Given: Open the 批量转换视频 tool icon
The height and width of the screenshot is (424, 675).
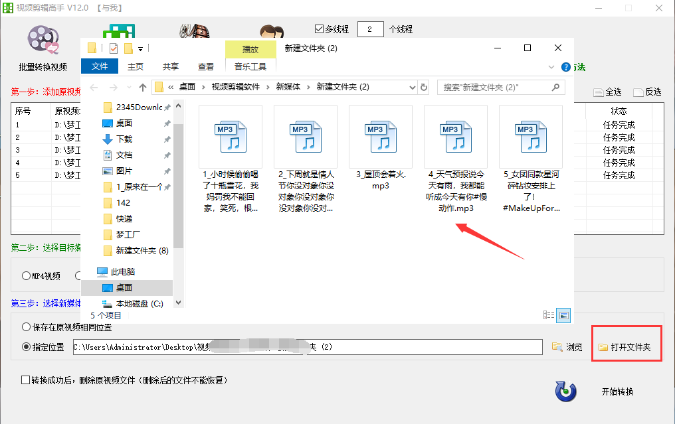Looking at the screenshot, I should (43, 40).
